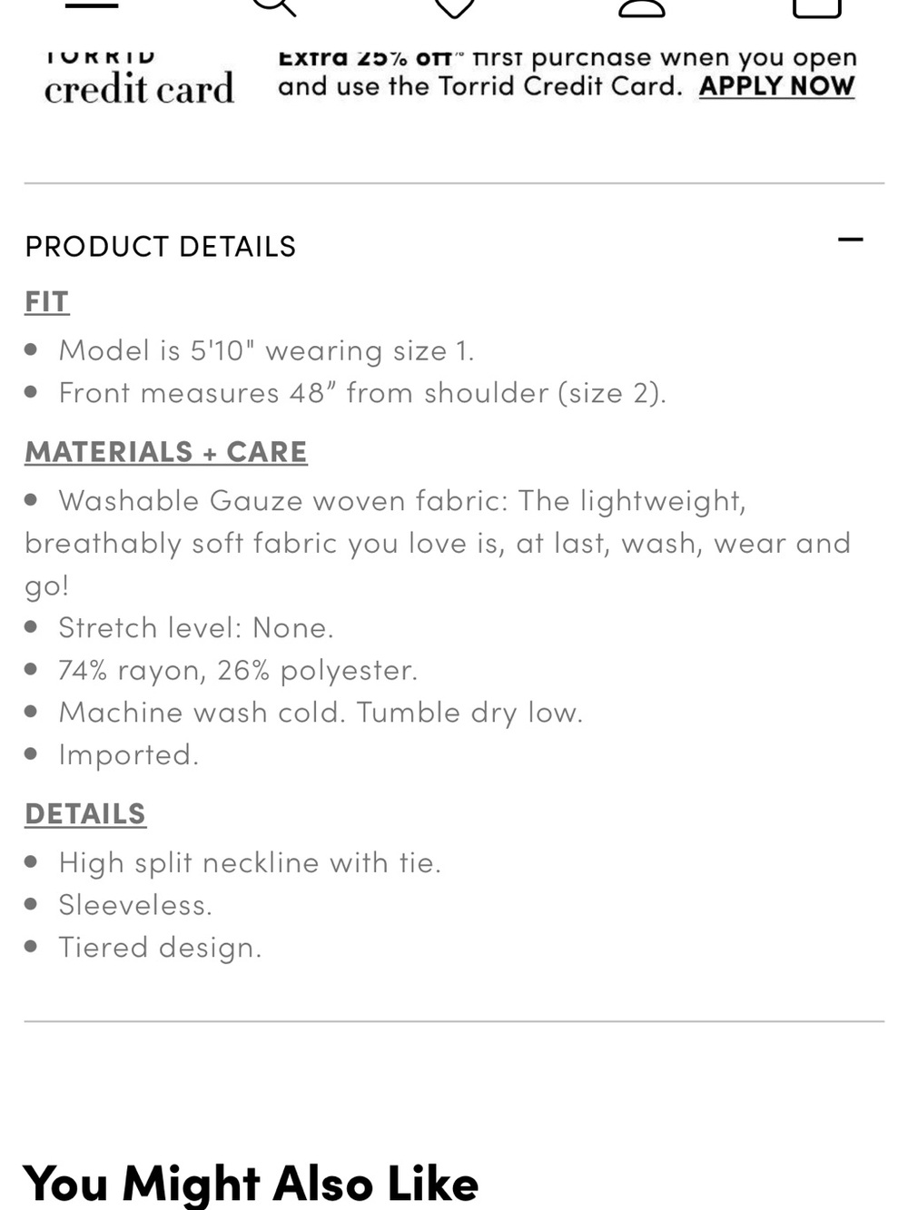Click the Washable Gauze woven fabric description

point(438,543)
